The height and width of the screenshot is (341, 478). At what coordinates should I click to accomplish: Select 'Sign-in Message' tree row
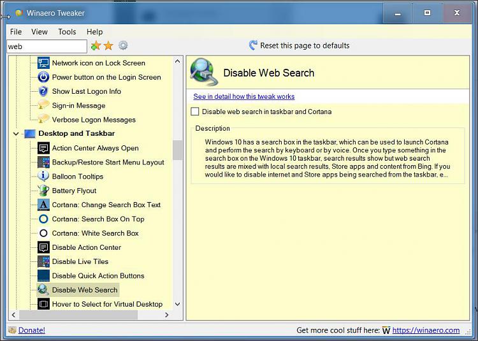[x=78, y=105]
